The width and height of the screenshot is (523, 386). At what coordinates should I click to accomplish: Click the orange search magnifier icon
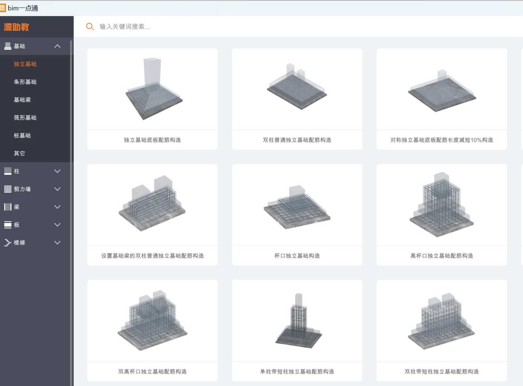click(90, 27)
